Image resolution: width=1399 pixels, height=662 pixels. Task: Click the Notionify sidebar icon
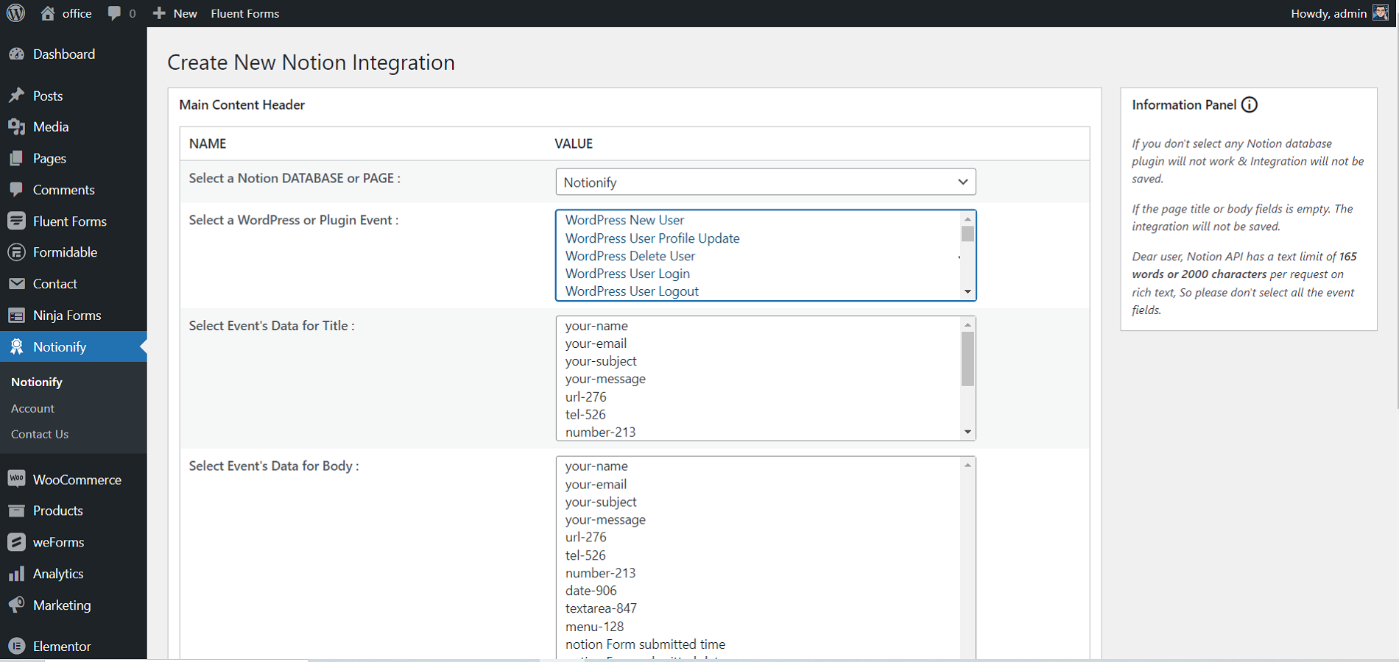16,347
